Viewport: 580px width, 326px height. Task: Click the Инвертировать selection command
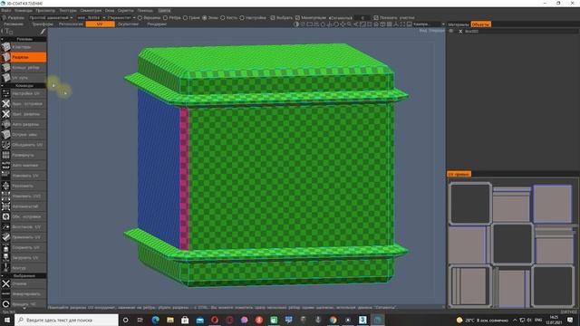click(x=24, y=294)
